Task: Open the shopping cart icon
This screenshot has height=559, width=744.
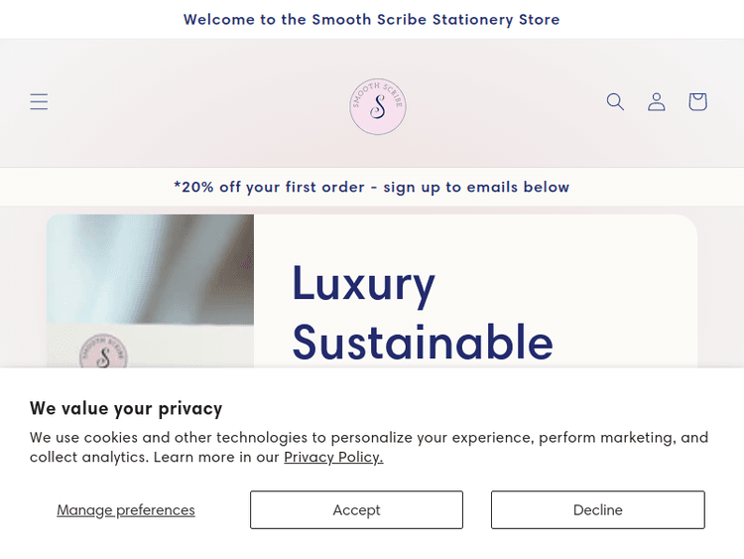Action: click(697, 101)
